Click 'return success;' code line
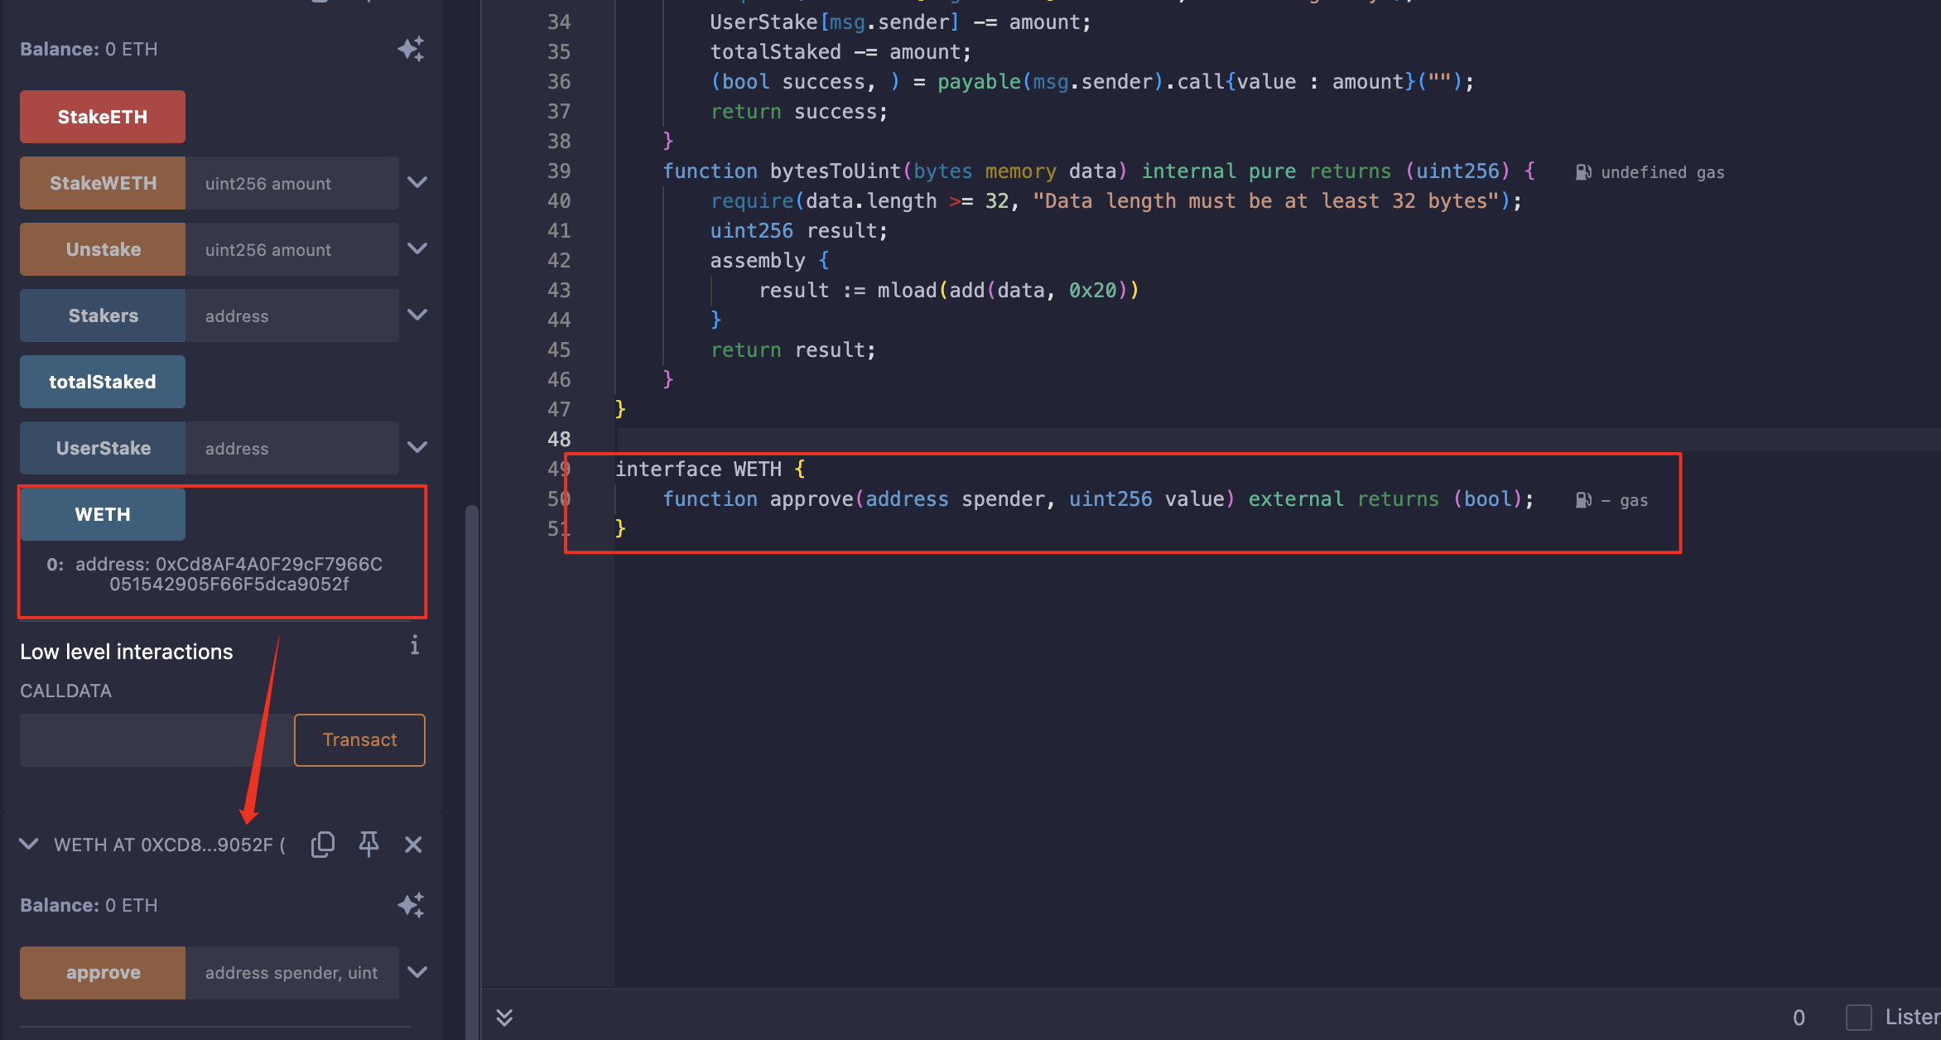This screenshot has height=1040, width=1941. coord(799,111)
